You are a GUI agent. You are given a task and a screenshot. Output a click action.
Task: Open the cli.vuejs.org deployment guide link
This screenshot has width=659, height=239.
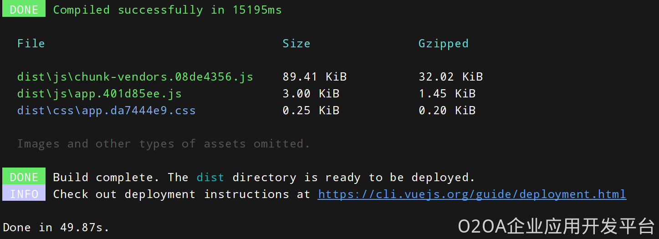click(472, 194)
